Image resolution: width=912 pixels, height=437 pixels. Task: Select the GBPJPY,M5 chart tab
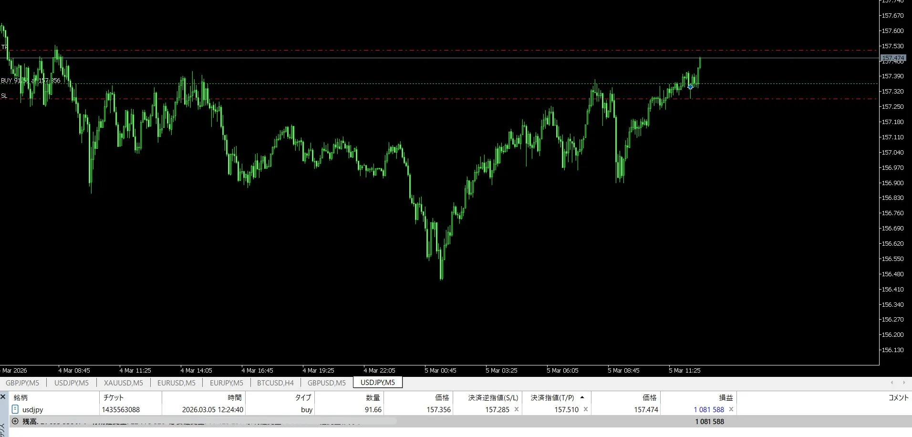22,383
